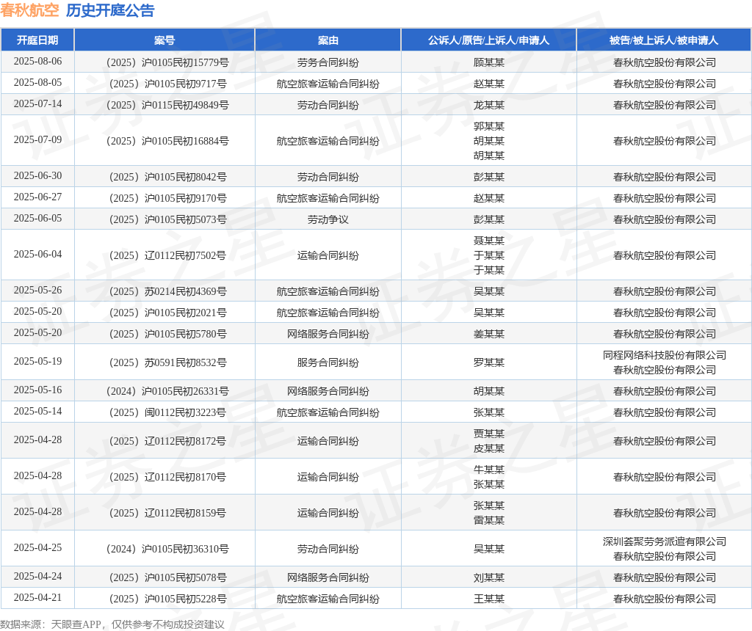Viewport: 752px width, 631px height.
Task: Select the date 2025-06-04
Action: pos(37,254)
